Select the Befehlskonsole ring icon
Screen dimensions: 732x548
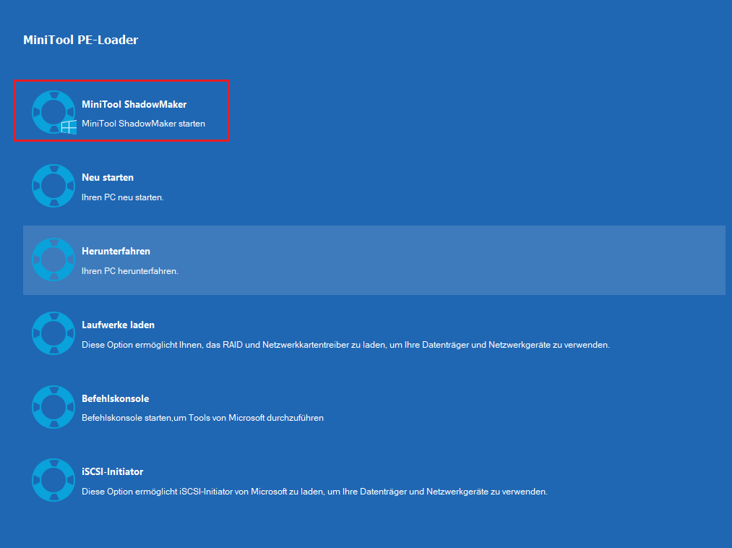[x=53, y=407]
